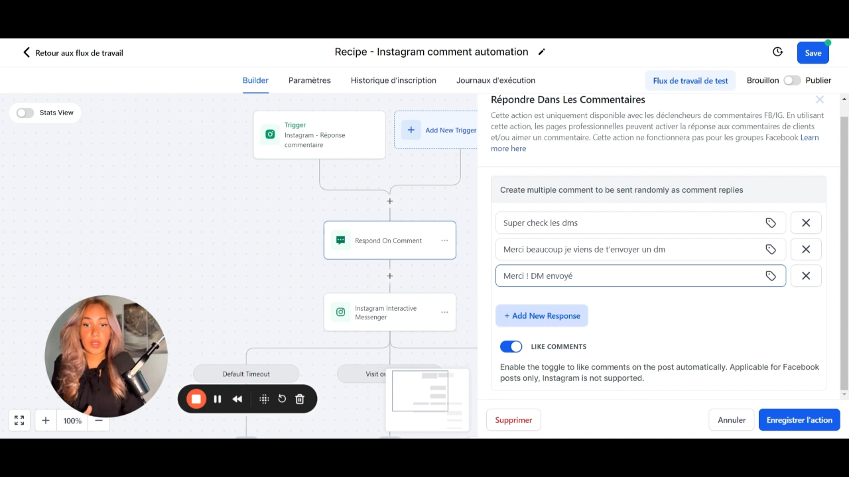Click the workflow minimap thumbnail
This screenshot has height=477, width=849.
coord(427,399)
